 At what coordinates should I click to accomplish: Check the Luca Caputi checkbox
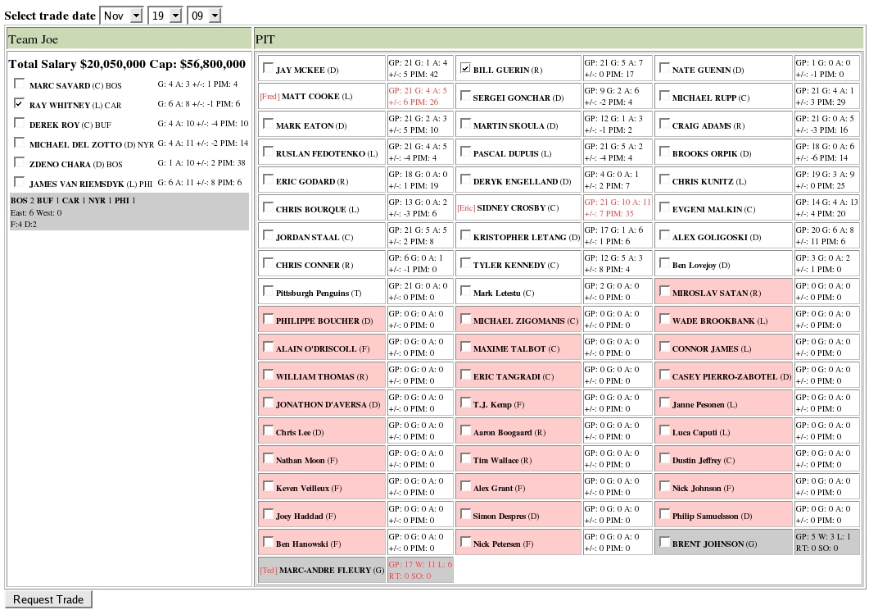[665, 430]
